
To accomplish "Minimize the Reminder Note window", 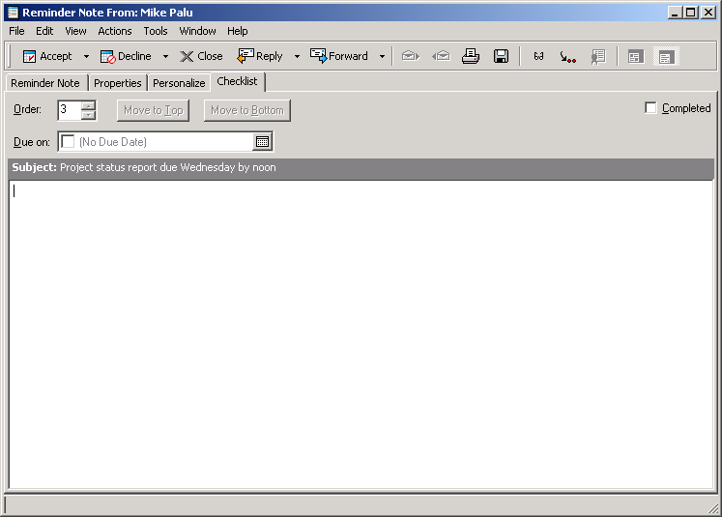I will 675,13.
